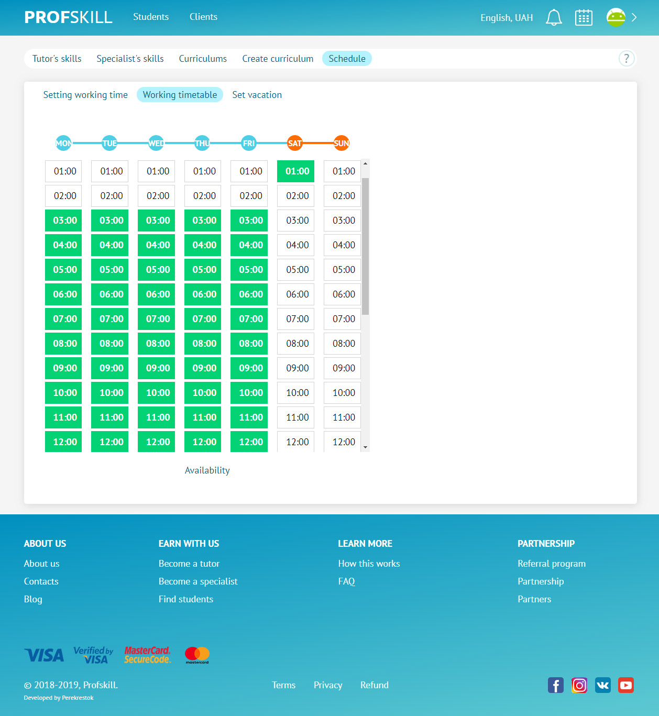Open the Partnership footer link

(x=541, y=581)
